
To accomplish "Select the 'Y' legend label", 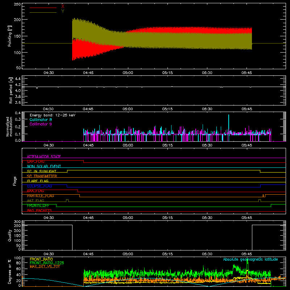I will 63,11.
